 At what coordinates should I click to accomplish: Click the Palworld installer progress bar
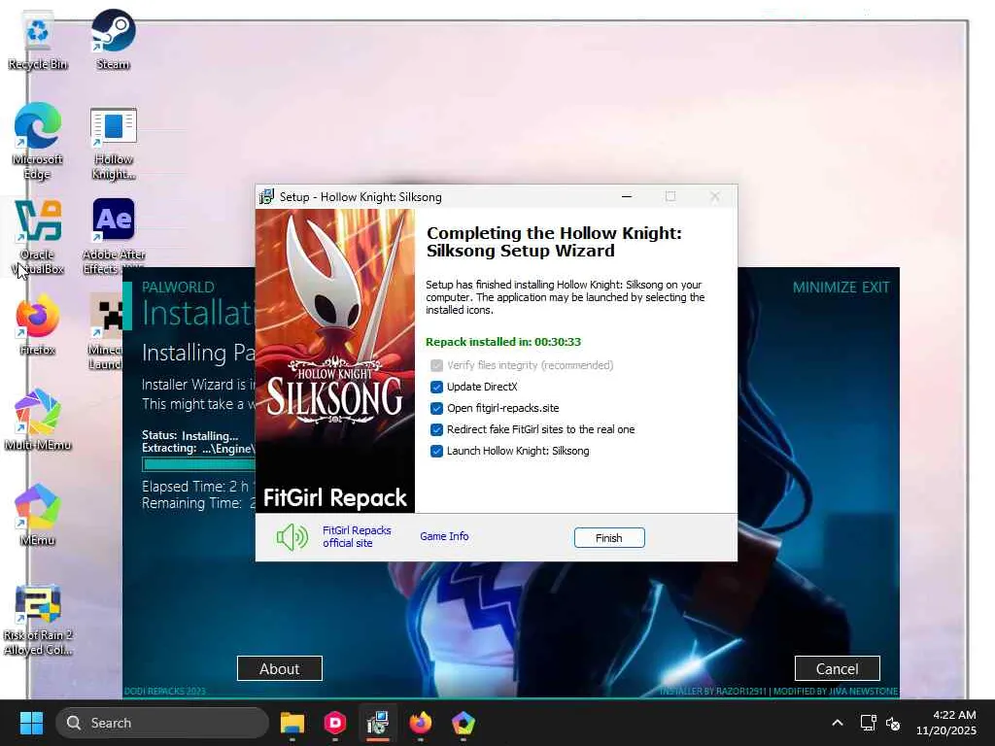coord(198,464)
